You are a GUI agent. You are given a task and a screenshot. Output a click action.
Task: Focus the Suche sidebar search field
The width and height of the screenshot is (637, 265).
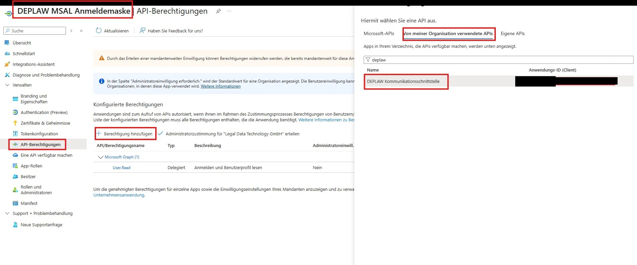click(x=34, y=31)
